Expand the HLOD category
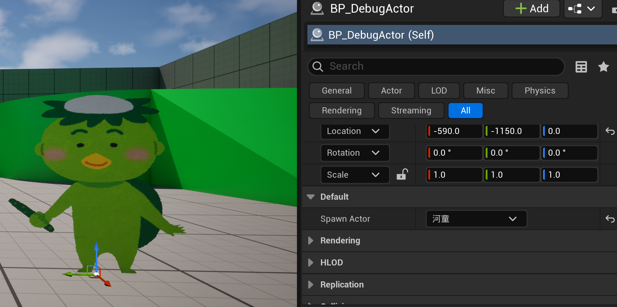The height and width of the screenshot is (307, 617). tap(311, 263)
